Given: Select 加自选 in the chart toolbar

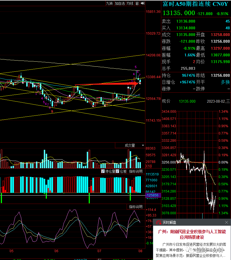Looking at the screenshot, I should click(x=120, y=3).
